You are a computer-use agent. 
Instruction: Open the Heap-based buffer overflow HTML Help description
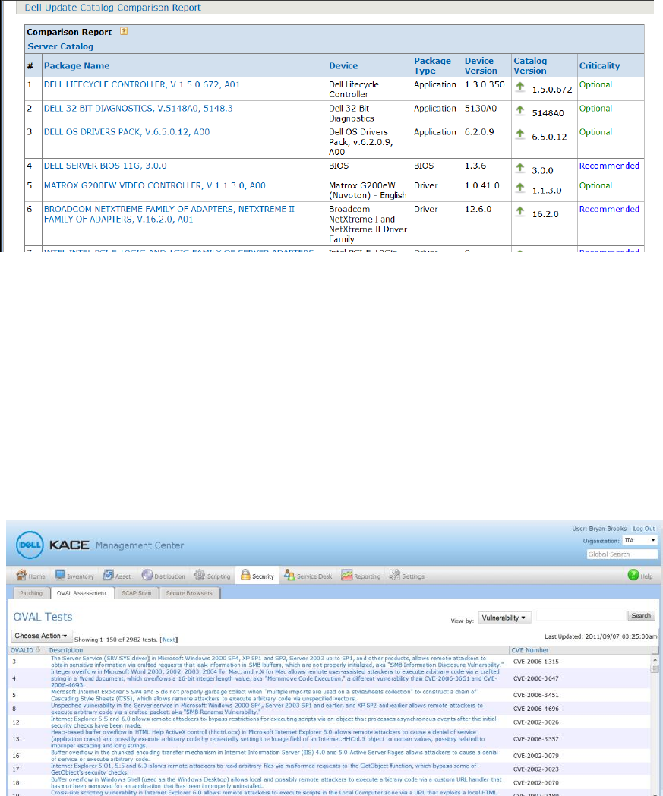[267, 738]
